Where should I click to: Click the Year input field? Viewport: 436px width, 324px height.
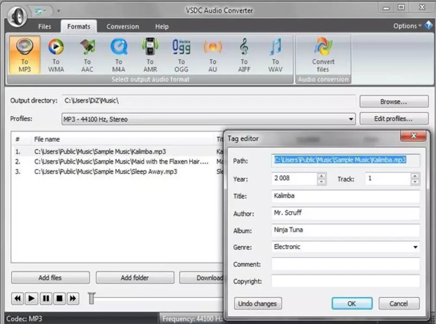pyautogui.click(x=294, y=179)
